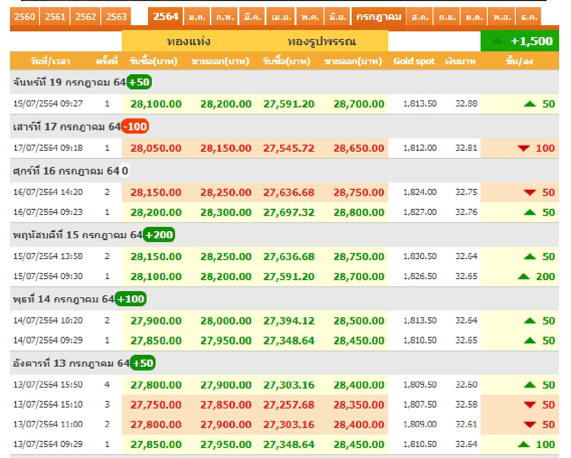Screen dimensions: 571x458
Task: Select the 2564 year tab
Action: [x=166, y=17]
